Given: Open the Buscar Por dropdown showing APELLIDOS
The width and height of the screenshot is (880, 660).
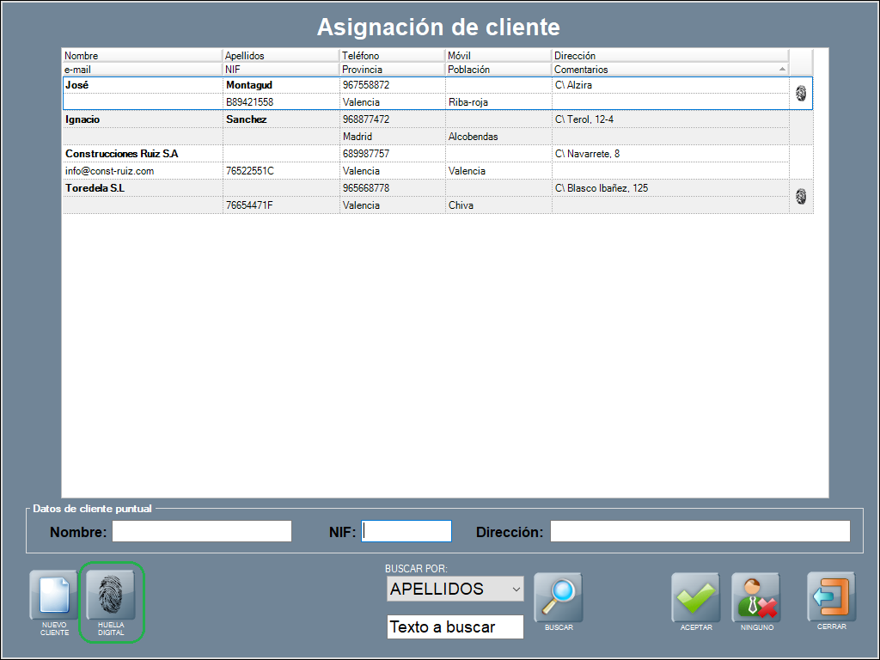Looking at the screenshot, I should click(455, 589).
